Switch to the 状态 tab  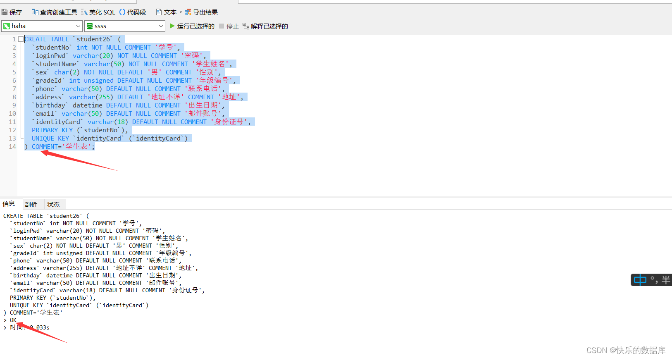(x=53, y=204)
